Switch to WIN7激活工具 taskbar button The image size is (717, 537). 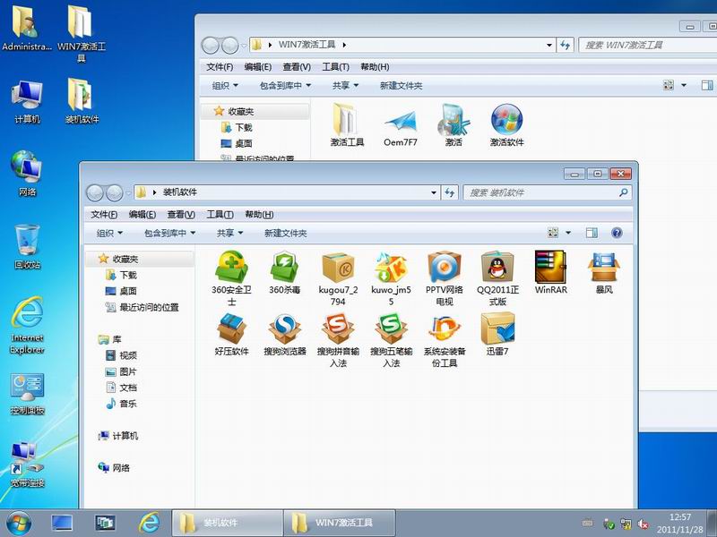pyautogui.click(x=340, y=523)
